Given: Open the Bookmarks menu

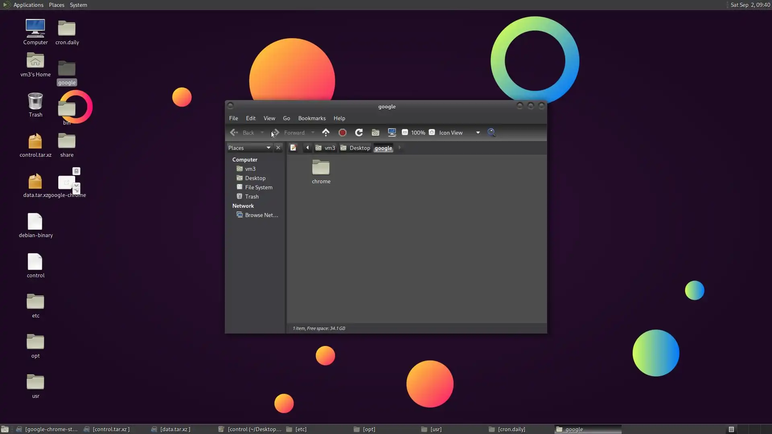Looking at the screenshot, I should click(x=312, y=118).
